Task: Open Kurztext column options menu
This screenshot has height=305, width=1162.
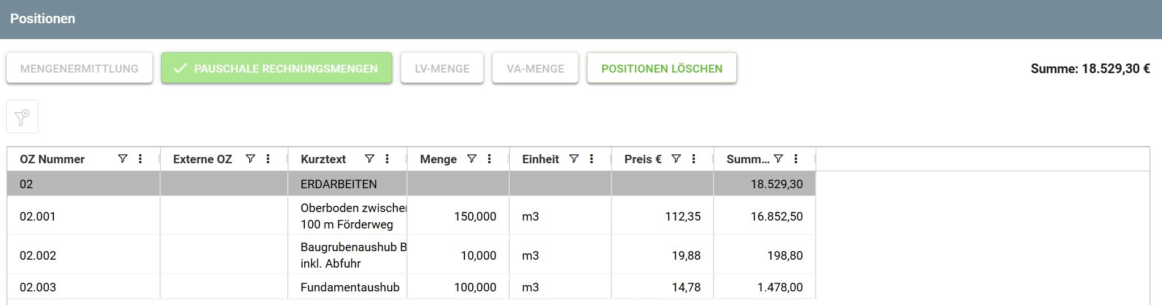Action: [387, 159]
